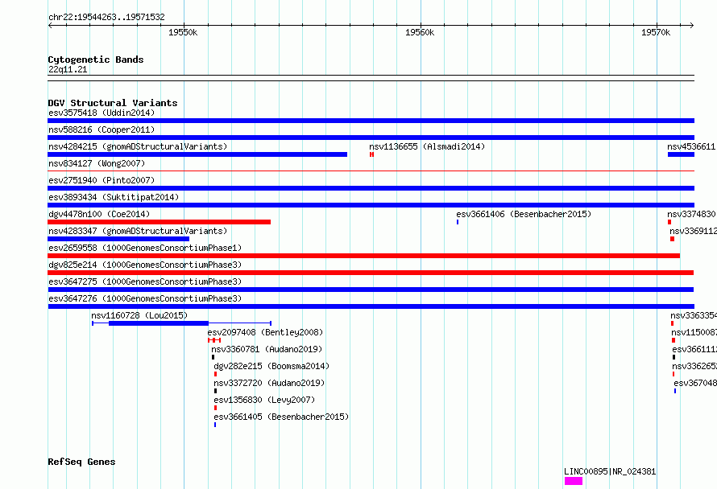
Task: Open the nsv588216 (Cooper2011) label link
Action: click(102, 129)
